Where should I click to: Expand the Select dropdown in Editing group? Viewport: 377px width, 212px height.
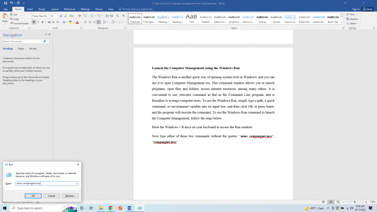pyautogui.click(x=352, y=23)
